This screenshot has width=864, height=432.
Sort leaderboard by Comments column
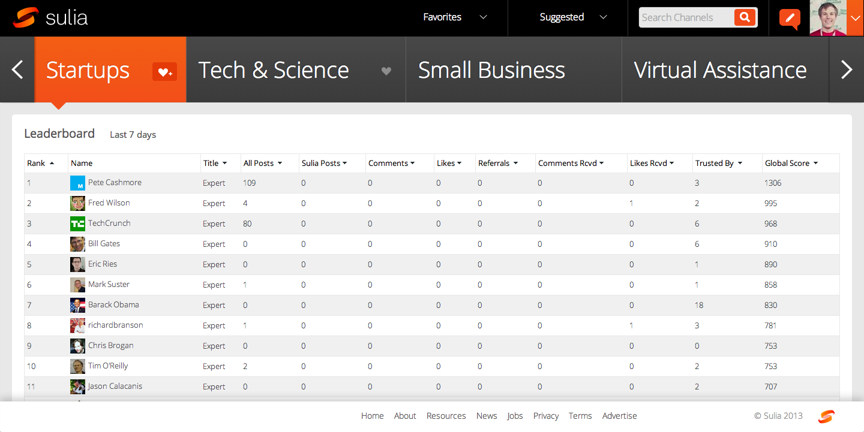[x=392, y=163]
